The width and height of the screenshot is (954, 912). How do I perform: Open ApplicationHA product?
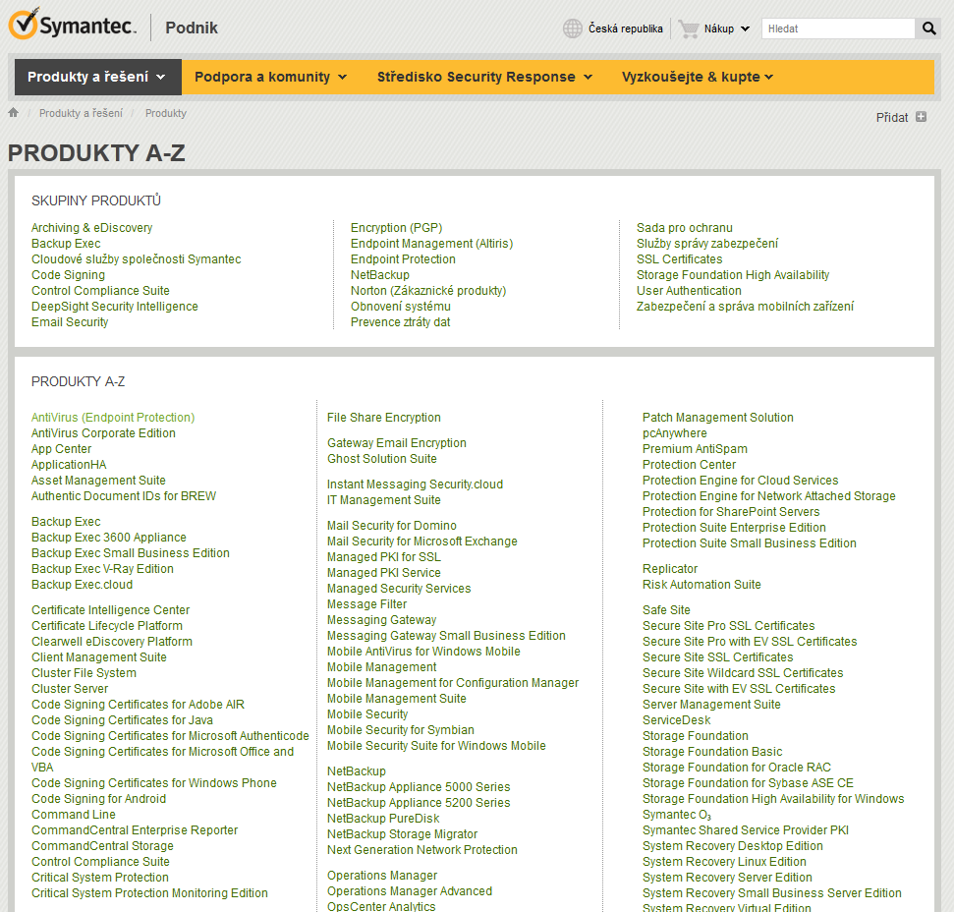pyautogui.click(x=69, y=465)
